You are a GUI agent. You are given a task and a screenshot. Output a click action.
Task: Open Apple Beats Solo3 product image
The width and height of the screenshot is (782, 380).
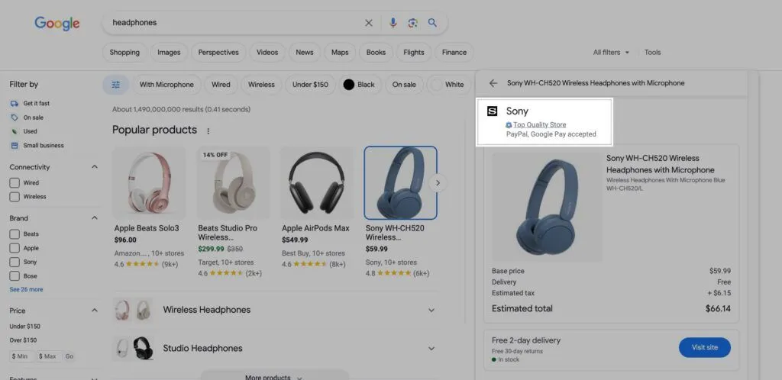tap(149, 183)
